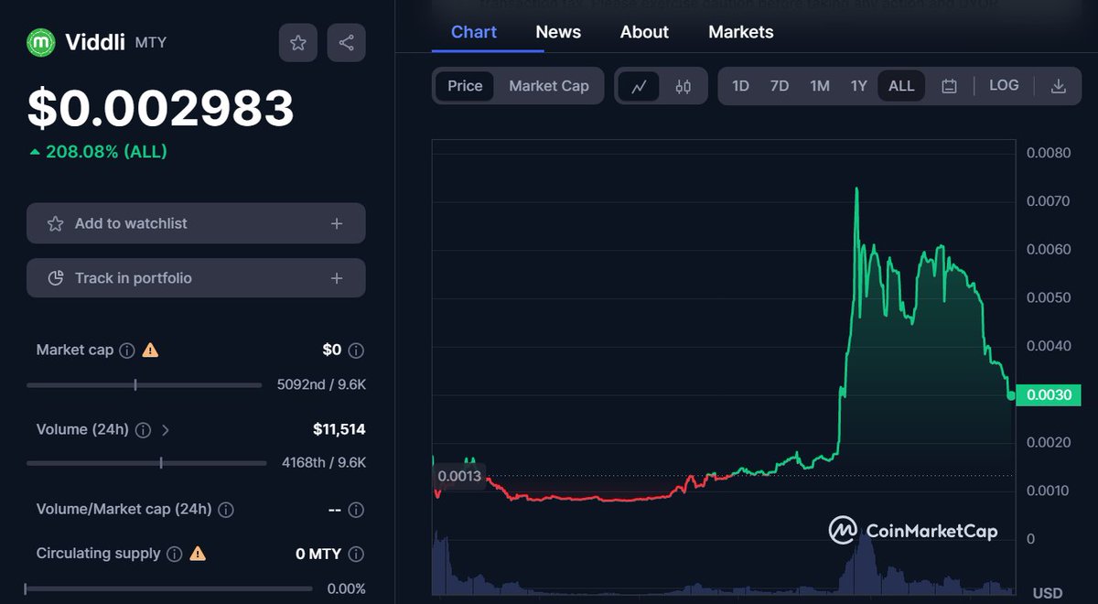Open info icon beside -- ratio value

pyautogui.click(x=357, y=510)
